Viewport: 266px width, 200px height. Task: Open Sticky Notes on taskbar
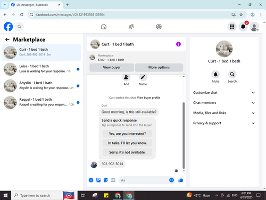click(106, 195)
